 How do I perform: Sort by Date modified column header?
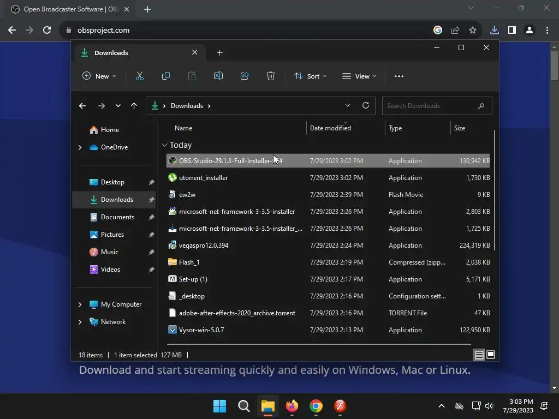tap(330, 128)
